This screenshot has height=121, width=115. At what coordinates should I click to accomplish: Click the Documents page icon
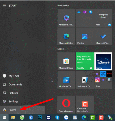tap(4, 84)
